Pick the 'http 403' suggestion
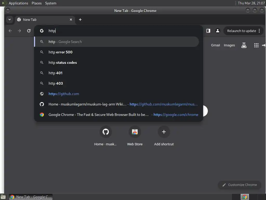Image resolution: width=266 pixels, height=200 pixels. coord(117,83)
